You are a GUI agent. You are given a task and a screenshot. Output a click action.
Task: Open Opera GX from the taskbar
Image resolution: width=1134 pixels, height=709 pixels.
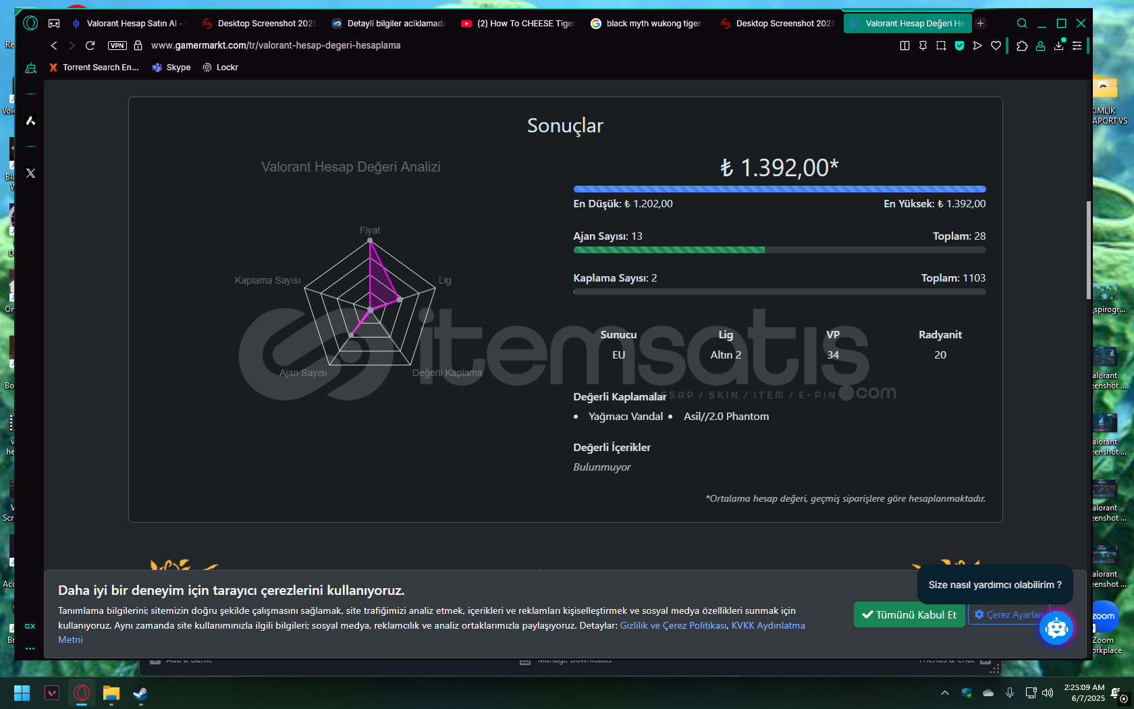82,693
